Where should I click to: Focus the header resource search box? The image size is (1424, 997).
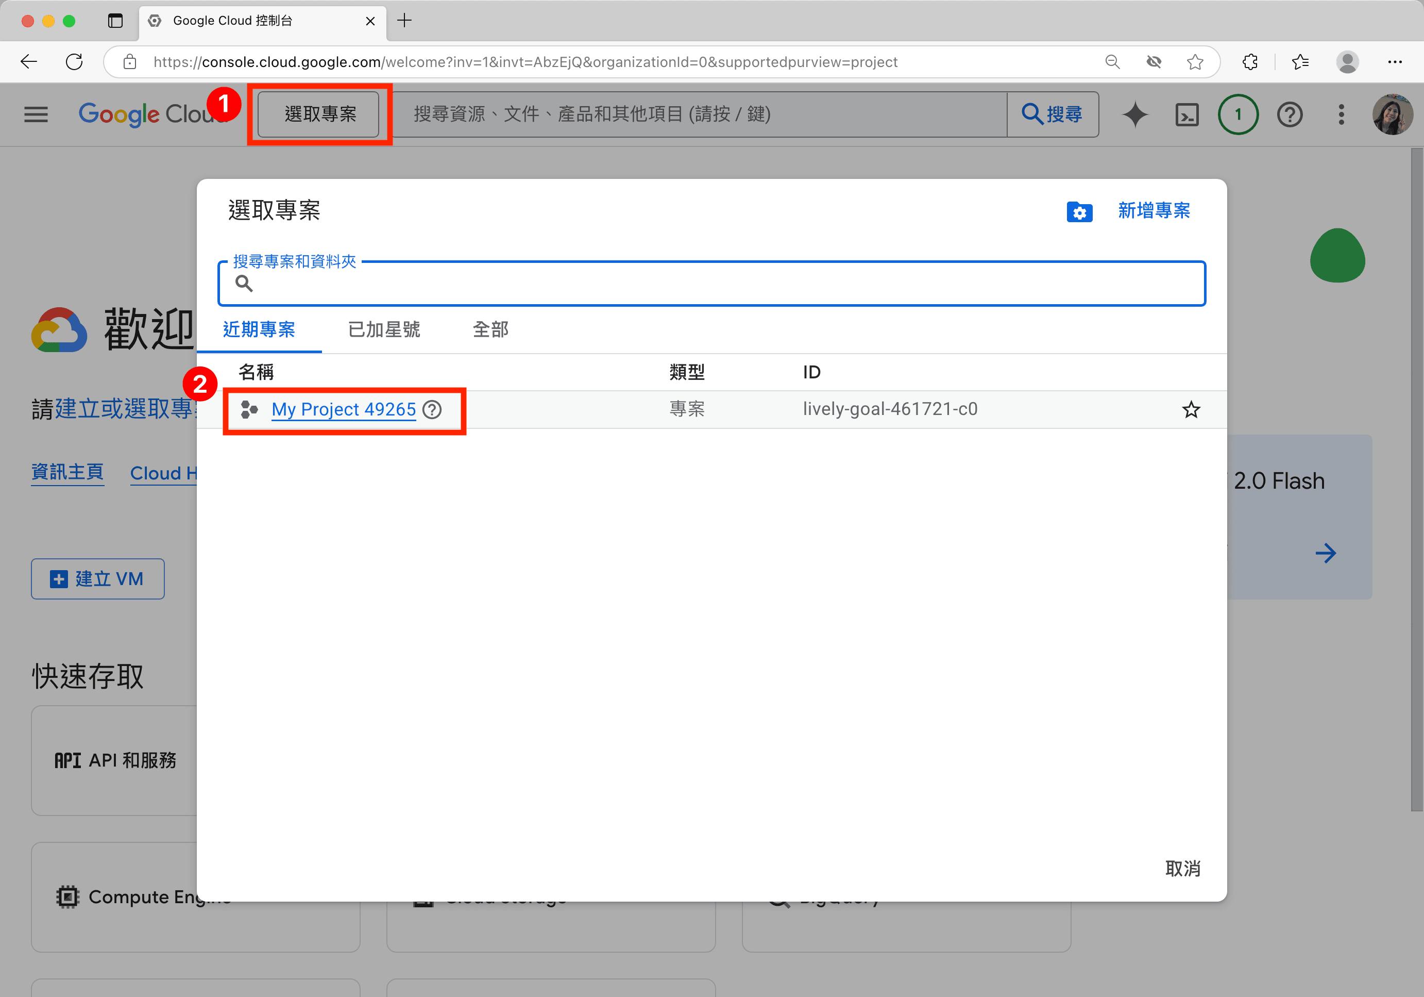(x=699, y=114)
